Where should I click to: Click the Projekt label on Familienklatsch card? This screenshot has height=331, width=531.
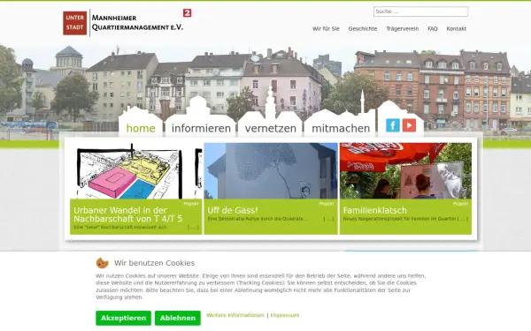460,204
